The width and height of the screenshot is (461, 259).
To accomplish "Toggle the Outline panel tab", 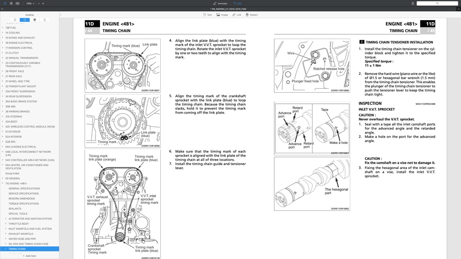I will 25,20.
